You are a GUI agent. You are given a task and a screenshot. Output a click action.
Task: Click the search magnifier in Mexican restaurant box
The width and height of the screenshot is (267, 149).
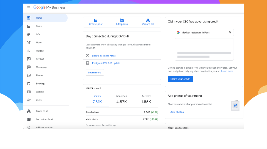(x=230, y=32)
